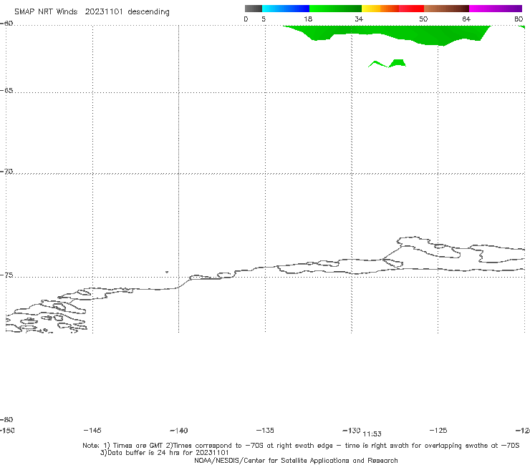530x465 pixels.
Task: Click the longitude label '-145'
Action: 92,431
